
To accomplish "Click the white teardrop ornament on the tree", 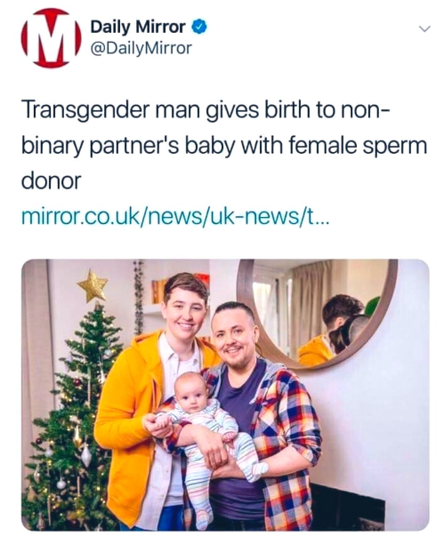I will click(85, 456).
